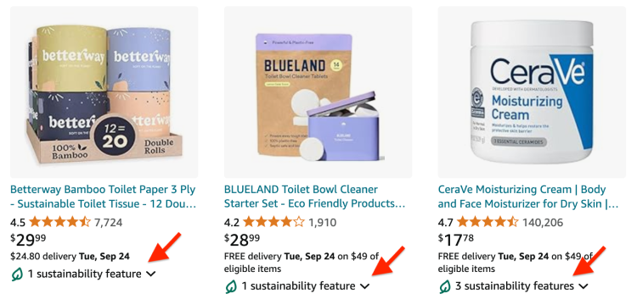Screen dimensions: 637x305
Task: Click the $29.99 Betterway price
Action: pos(28,240)
